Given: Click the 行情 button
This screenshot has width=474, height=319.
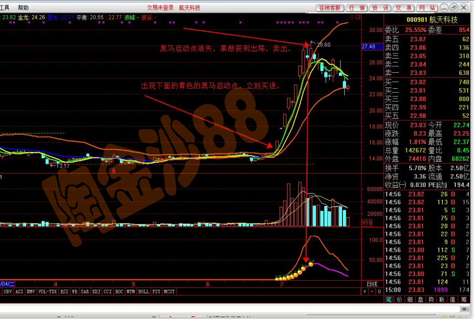Looking at the screenshot, I should point(357,8).
